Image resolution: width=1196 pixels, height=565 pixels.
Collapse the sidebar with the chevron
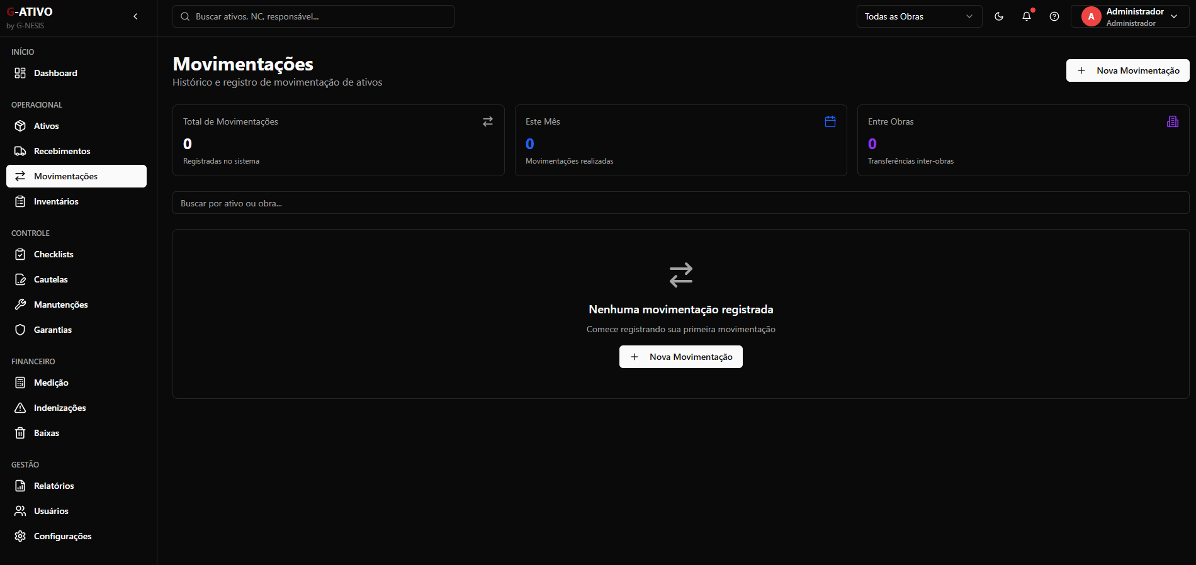point(135,16)
